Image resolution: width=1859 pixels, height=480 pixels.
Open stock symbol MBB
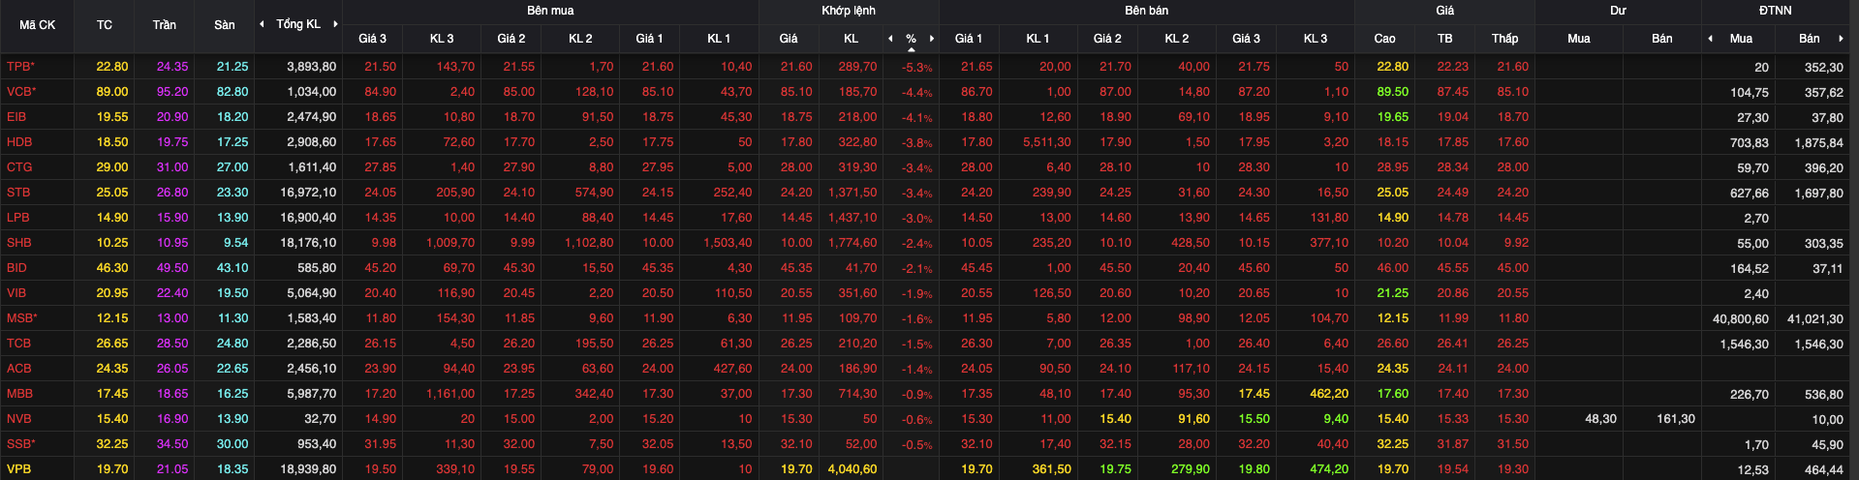coord(19,394)
